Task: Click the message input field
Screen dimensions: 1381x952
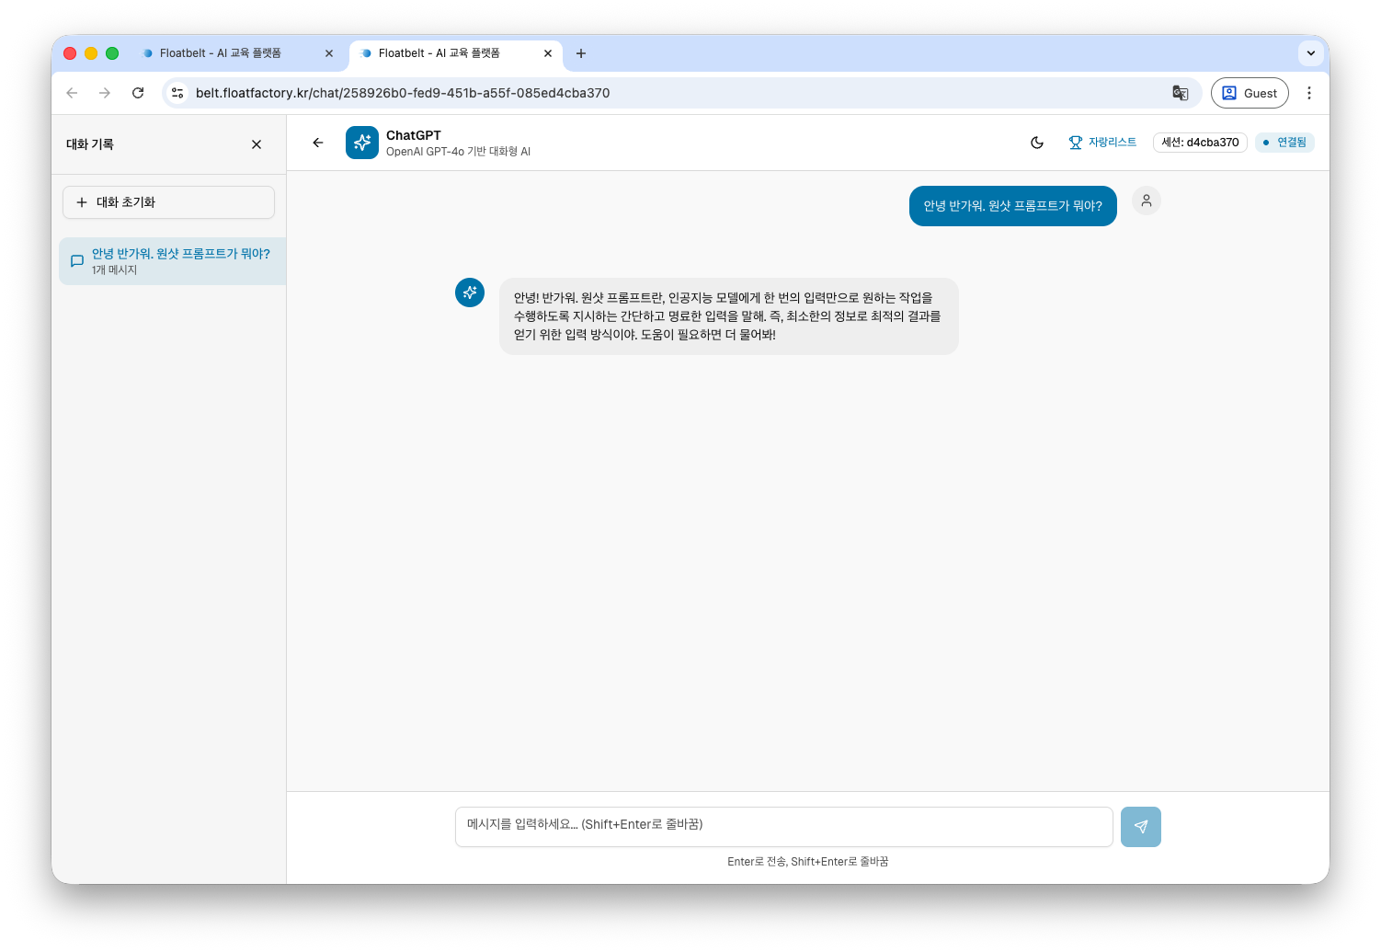Action: tap(783, 826)
